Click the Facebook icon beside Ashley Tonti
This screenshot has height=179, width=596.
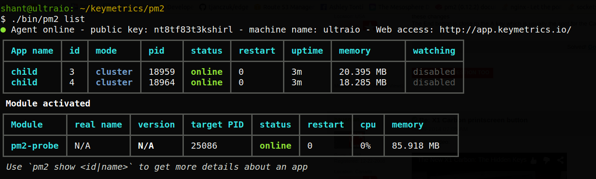click(x=324, y=7)
